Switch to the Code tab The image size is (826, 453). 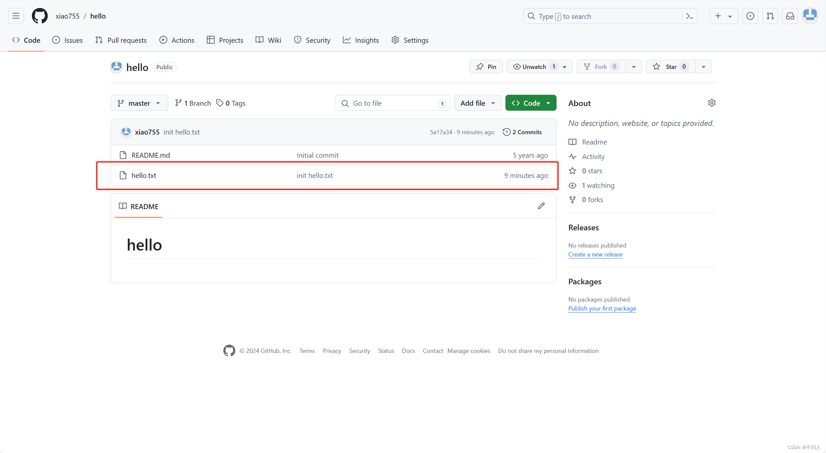click(x=26, y=40)
